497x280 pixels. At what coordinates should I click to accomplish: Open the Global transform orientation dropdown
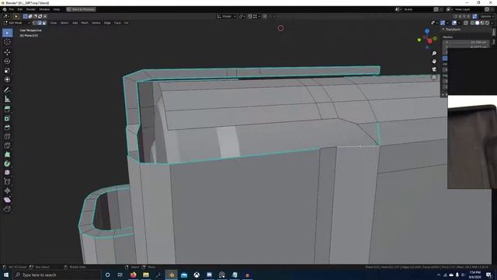(227, 16)
